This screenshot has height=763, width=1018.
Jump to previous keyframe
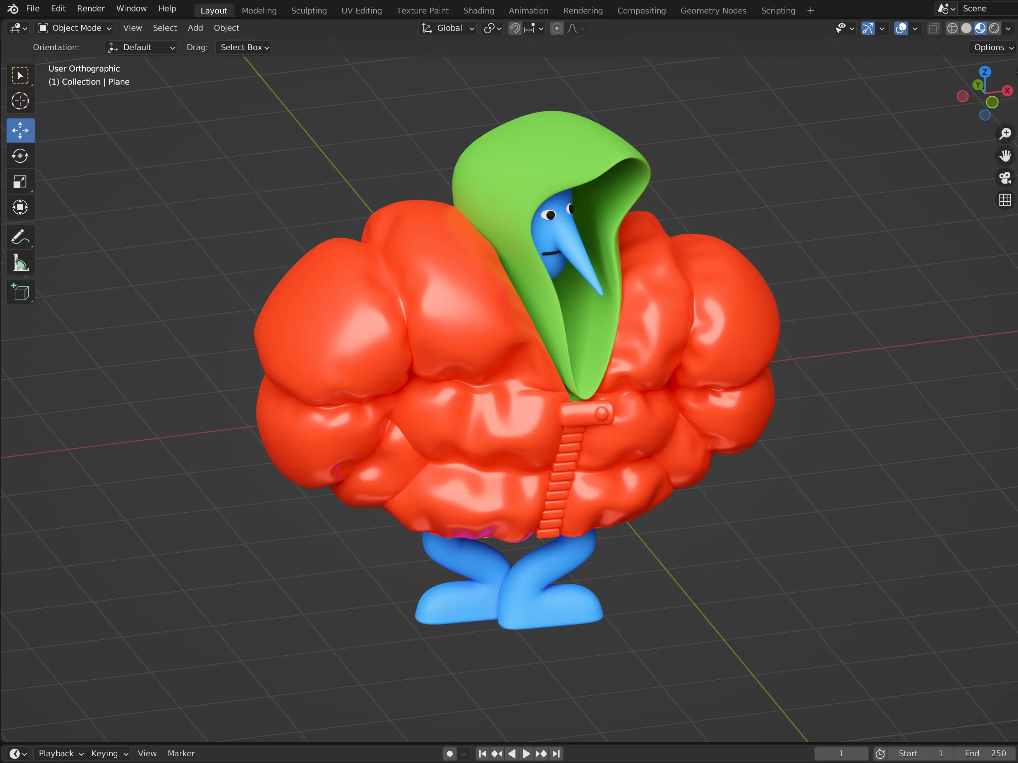pos(497,753)
